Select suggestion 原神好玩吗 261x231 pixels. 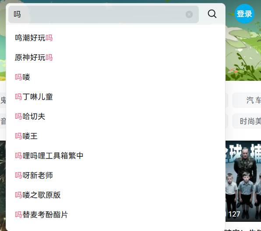[115, 58]
